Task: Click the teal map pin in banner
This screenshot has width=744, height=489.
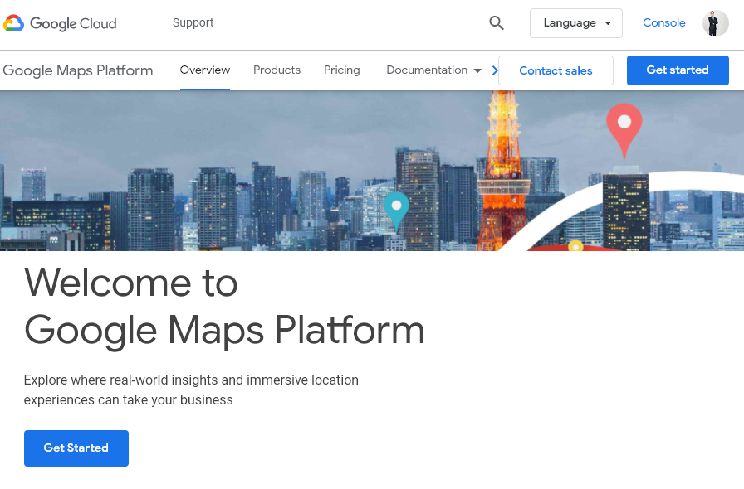Action: click(x=396, y=207)
